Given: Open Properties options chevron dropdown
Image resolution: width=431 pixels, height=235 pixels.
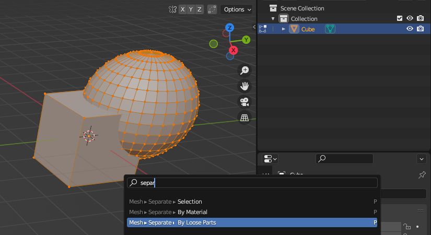Looking at the screenshot, I should [422, 159].
